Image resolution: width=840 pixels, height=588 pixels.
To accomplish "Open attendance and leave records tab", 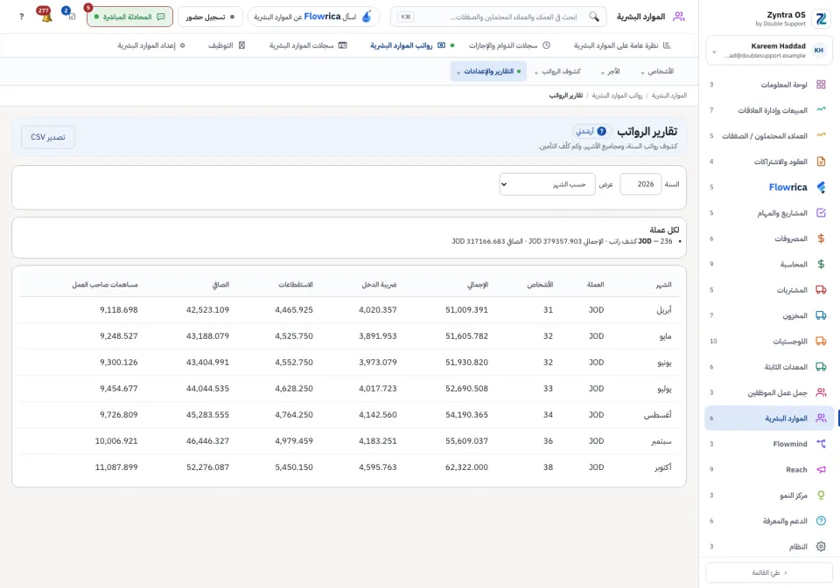I will [x=509, y=45].
